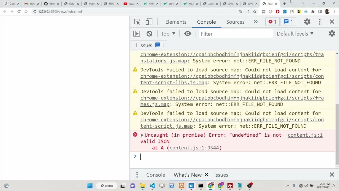This screenshot has height=191, width=339.
Task: Switch to the Sources tab
Action: [235, 22]
